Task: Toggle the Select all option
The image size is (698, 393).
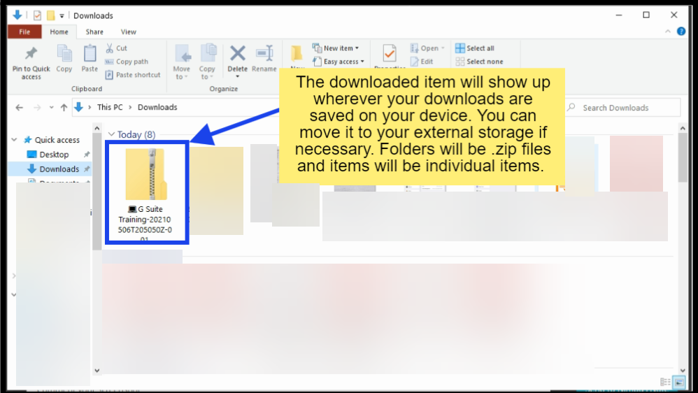Action: point(476,48)
